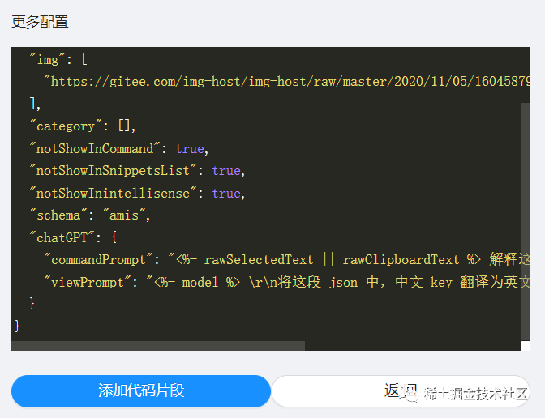This screenshot has width=545, height=418.
Task: Click the "schema" key
Action: [58, 215]
